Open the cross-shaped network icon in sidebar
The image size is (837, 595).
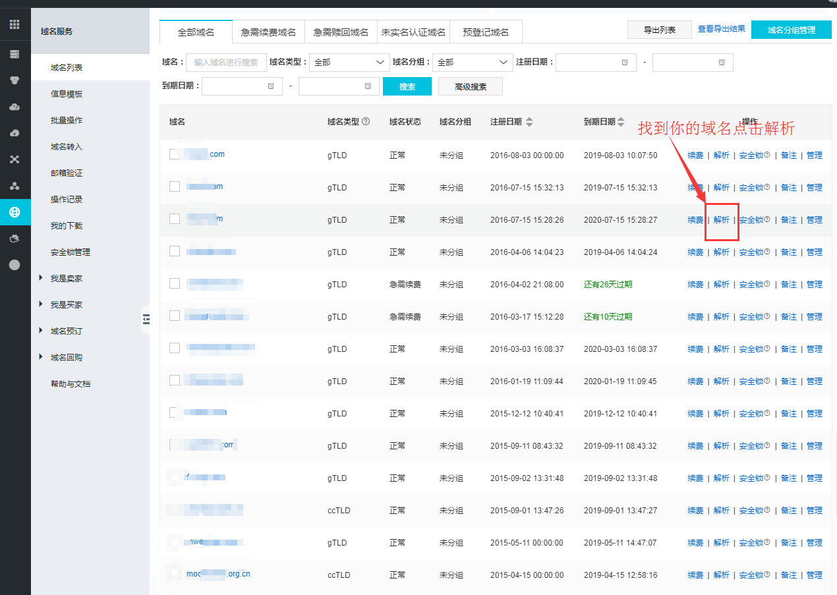point(14,159)
